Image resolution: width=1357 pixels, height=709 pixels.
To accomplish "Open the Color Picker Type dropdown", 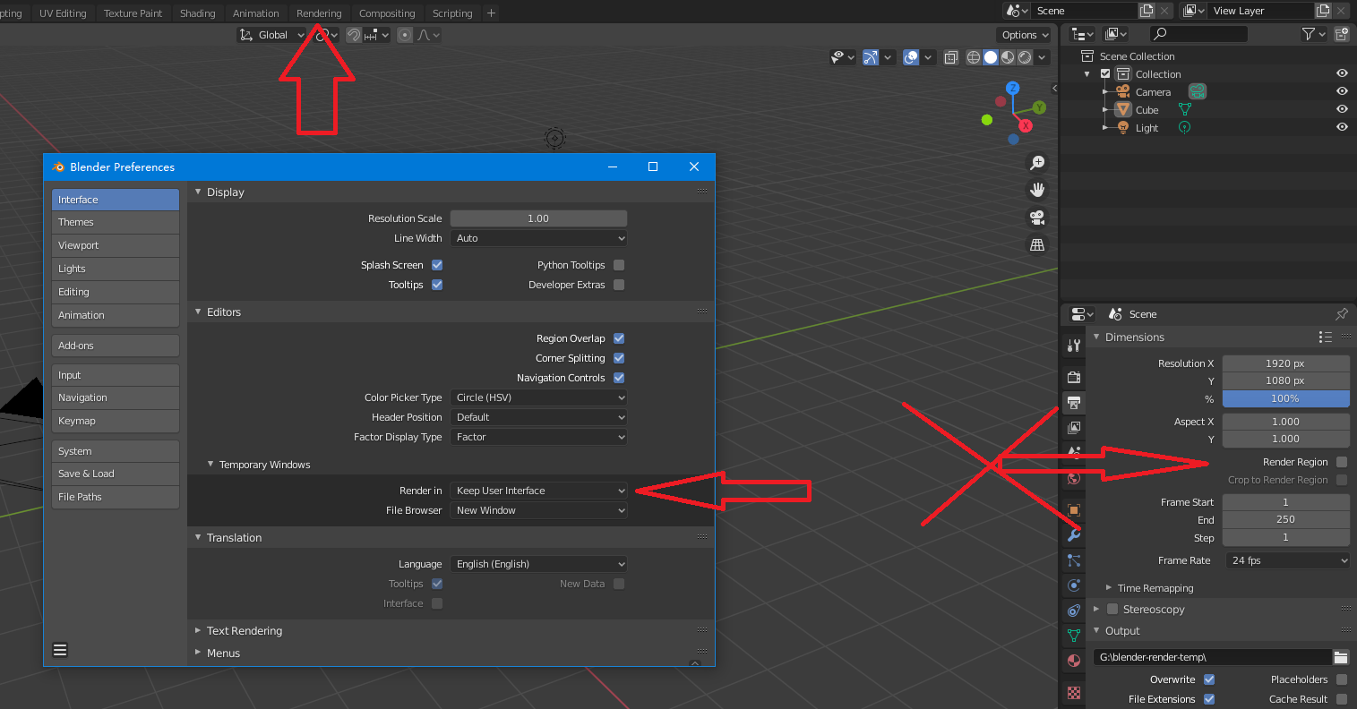I will [538, 397].
